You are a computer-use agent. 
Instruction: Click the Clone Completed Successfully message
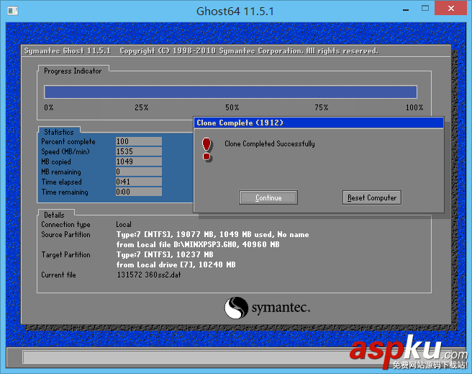tap(270, 143)
